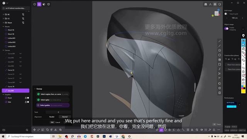The width and height of the screenshot is (247, 139).
Task: Select the 'Select region, face, or curve' step
Action: click(52, 94)
